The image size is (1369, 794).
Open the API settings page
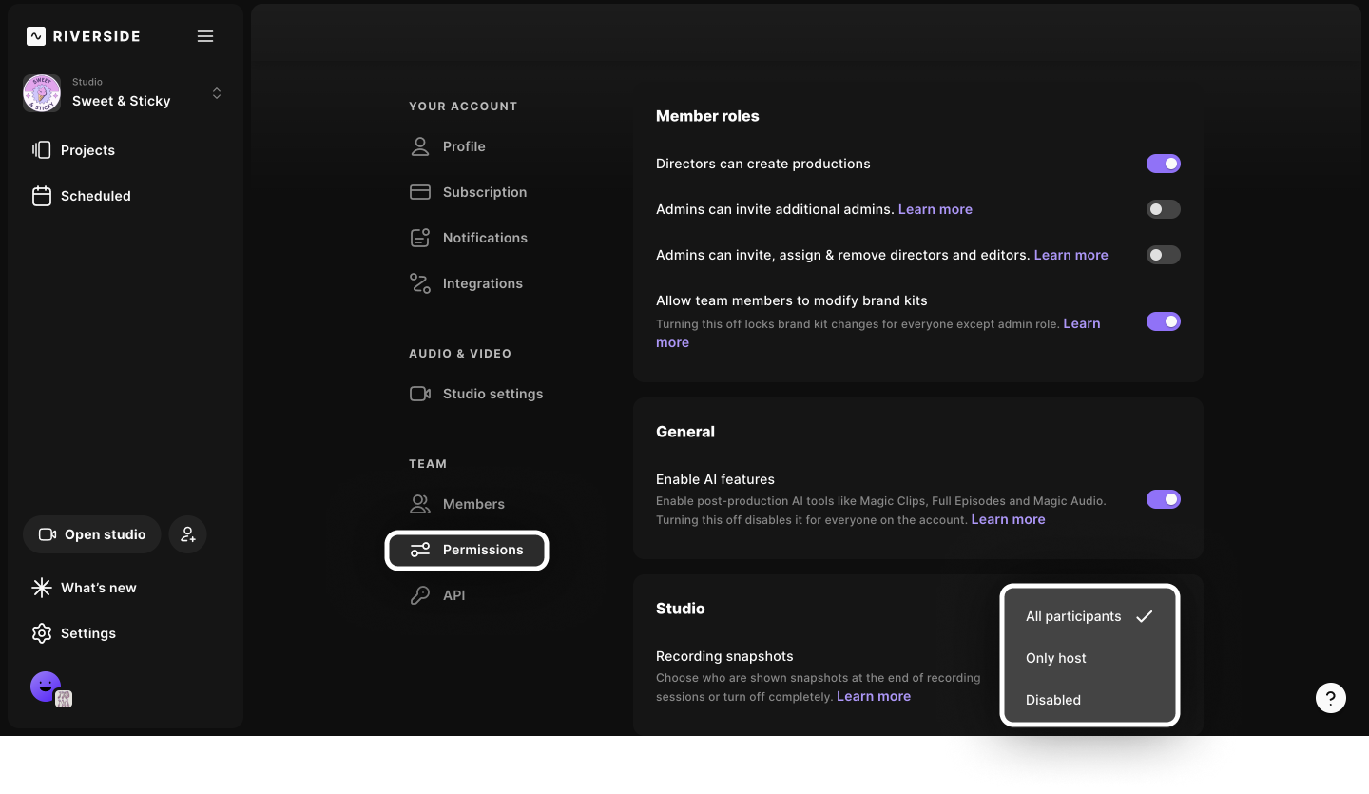[453, 595]
